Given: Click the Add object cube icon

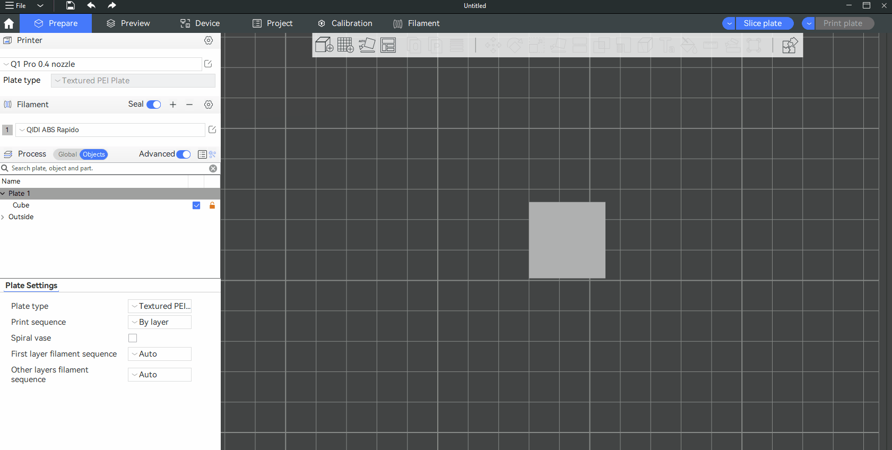Looking at the screenshot, I should pos(324,45).
